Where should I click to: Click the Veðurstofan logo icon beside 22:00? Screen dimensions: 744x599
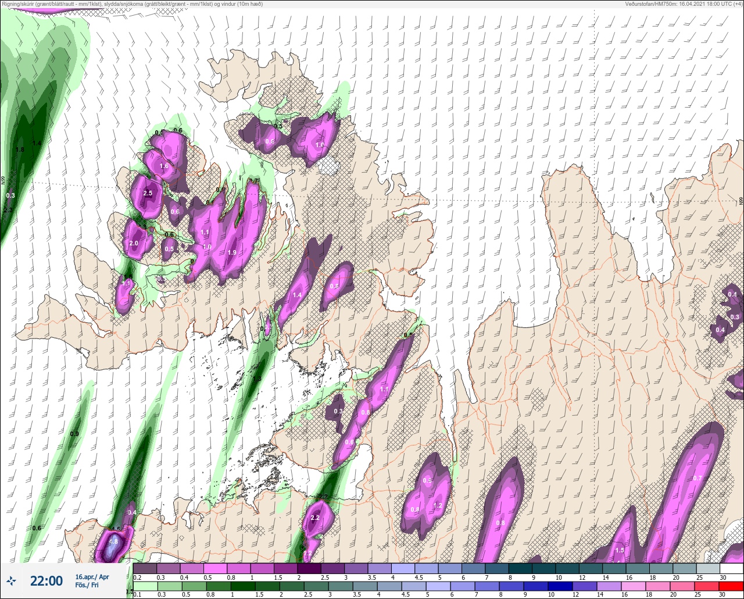click(11, 581)
